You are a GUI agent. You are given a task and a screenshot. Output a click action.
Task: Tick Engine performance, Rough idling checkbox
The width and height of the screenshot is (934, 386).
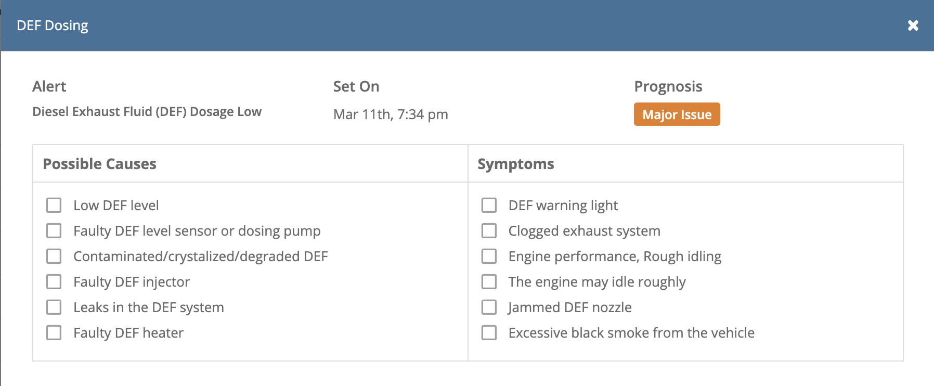(489, 256)
